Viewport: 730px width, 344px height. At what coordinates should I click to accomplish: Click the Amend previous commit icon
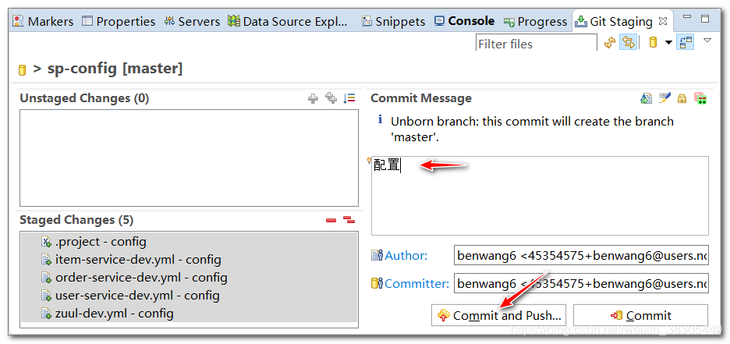pos(647,98)
